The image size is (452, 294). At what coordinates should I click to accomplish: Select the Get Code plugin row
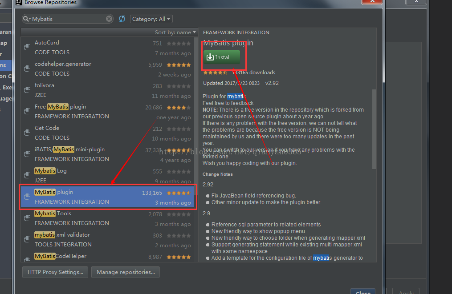(x=108, y=133)
